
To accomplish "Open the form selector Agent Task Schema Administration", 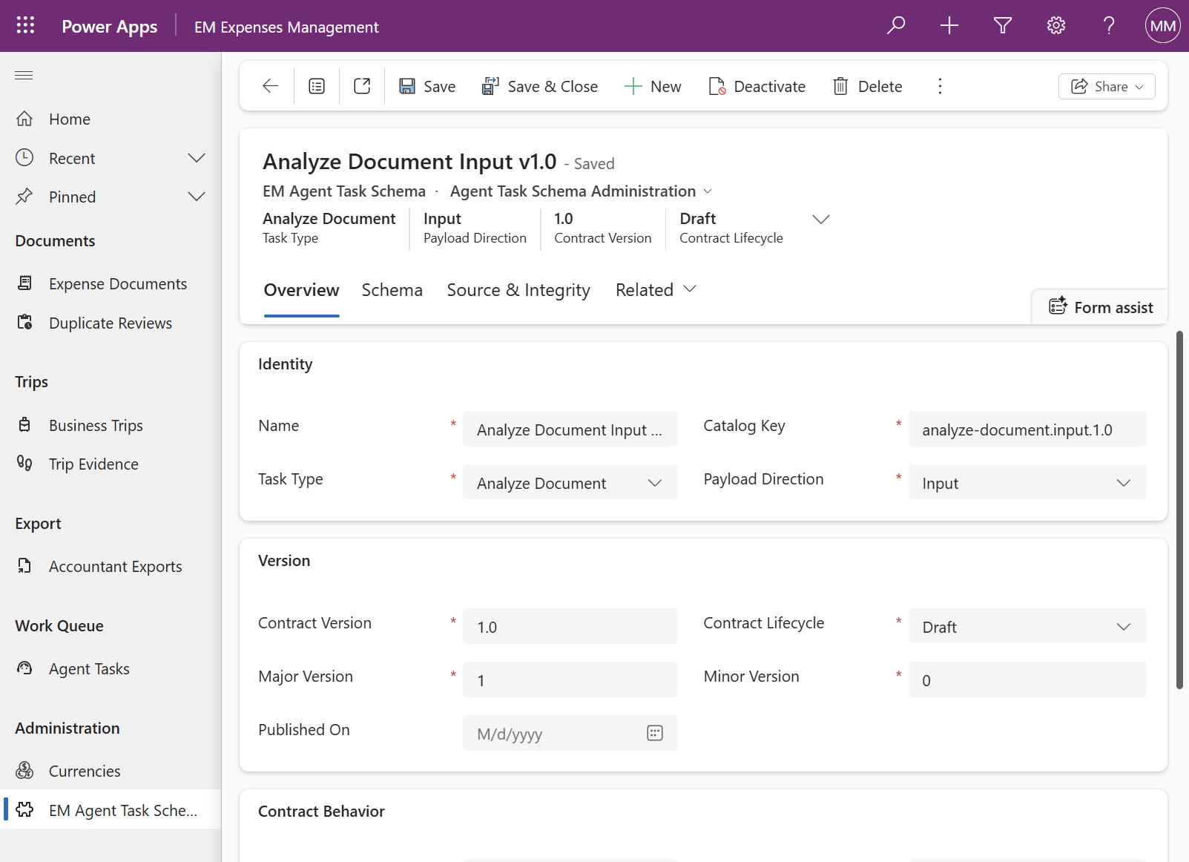I will coord(581,191).
